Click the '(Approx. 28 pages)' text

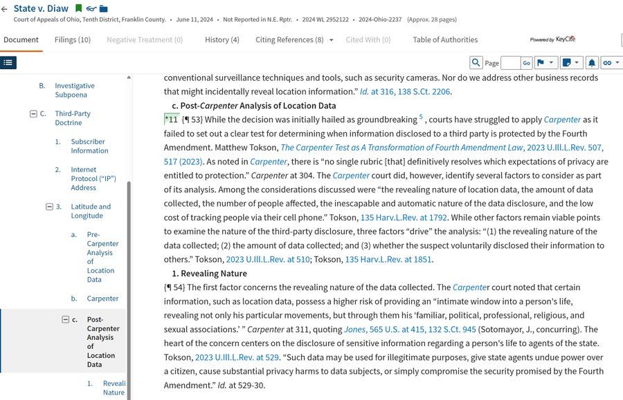tap(432, 19)
